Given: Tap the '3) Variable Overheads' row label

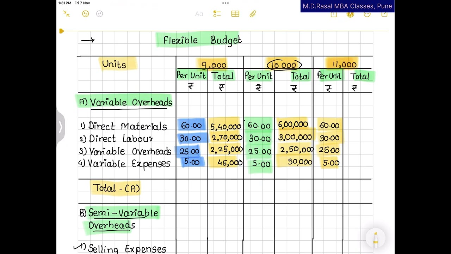Looking at the screenshot, I should pyautogui.click(x=125, y=151).
